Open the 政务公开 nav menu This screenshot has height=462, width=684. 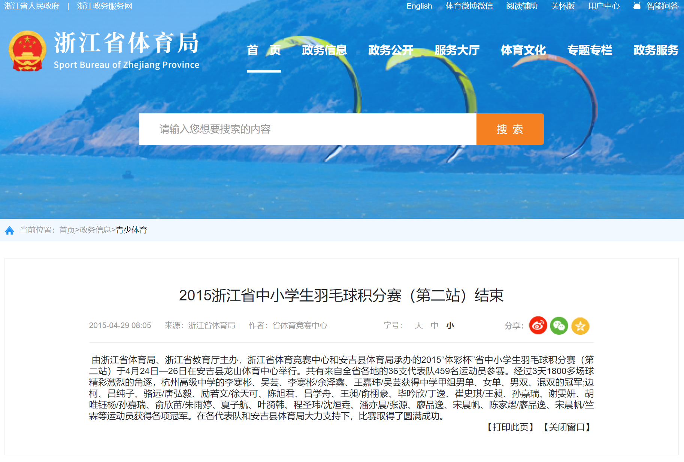point(390,50)
